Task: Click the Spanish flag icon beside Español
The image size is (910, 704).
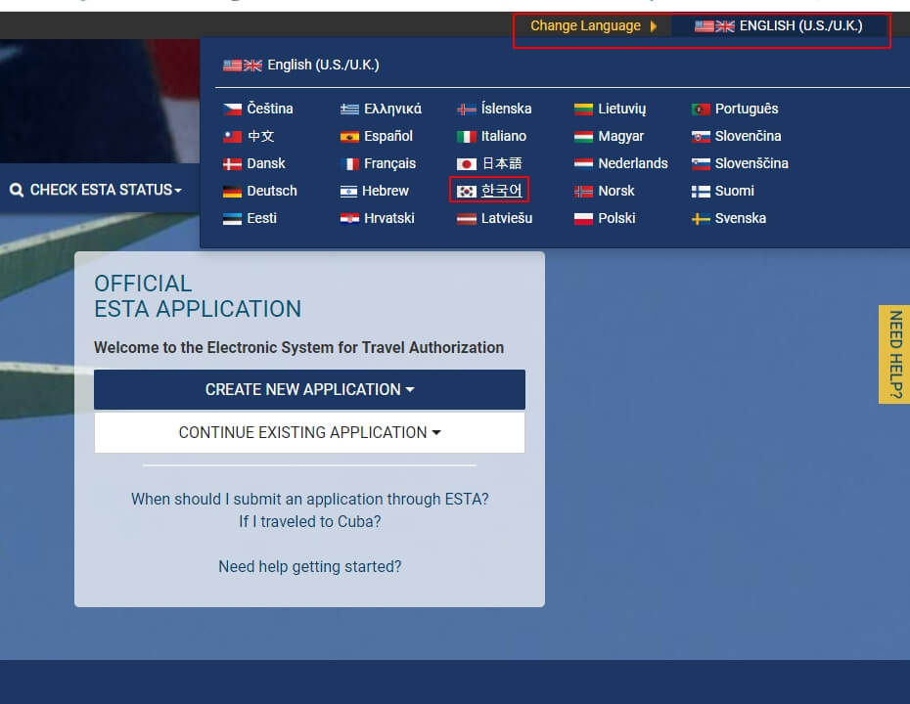Action: click(349, 136)
